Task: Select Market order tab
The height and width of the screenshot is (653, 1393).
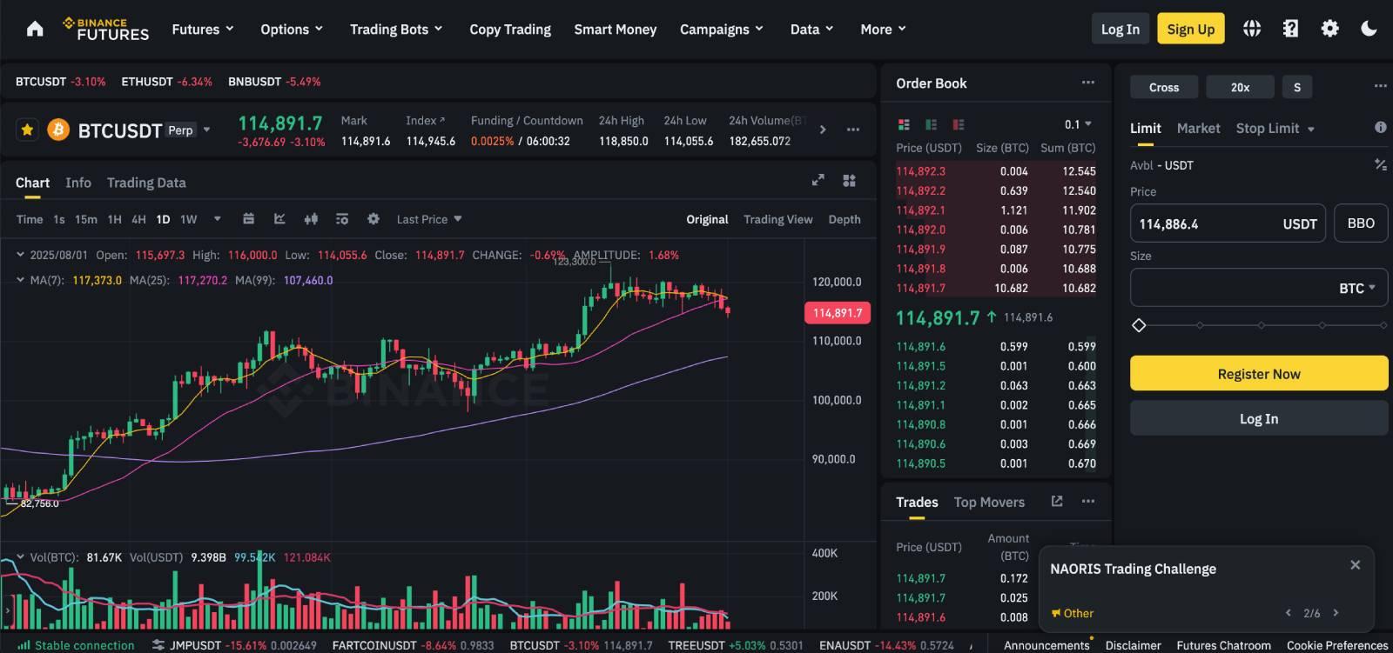Action: pyautogui.click(x=1198, y=128)
